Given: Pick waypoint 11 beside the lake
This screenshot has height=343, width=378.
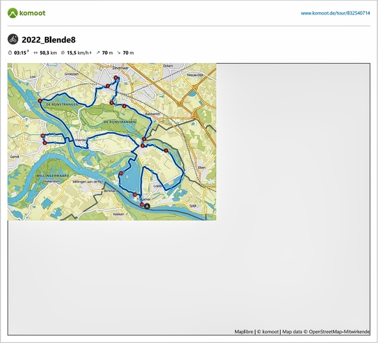Looking at the screenshot, I should (121, 174).
